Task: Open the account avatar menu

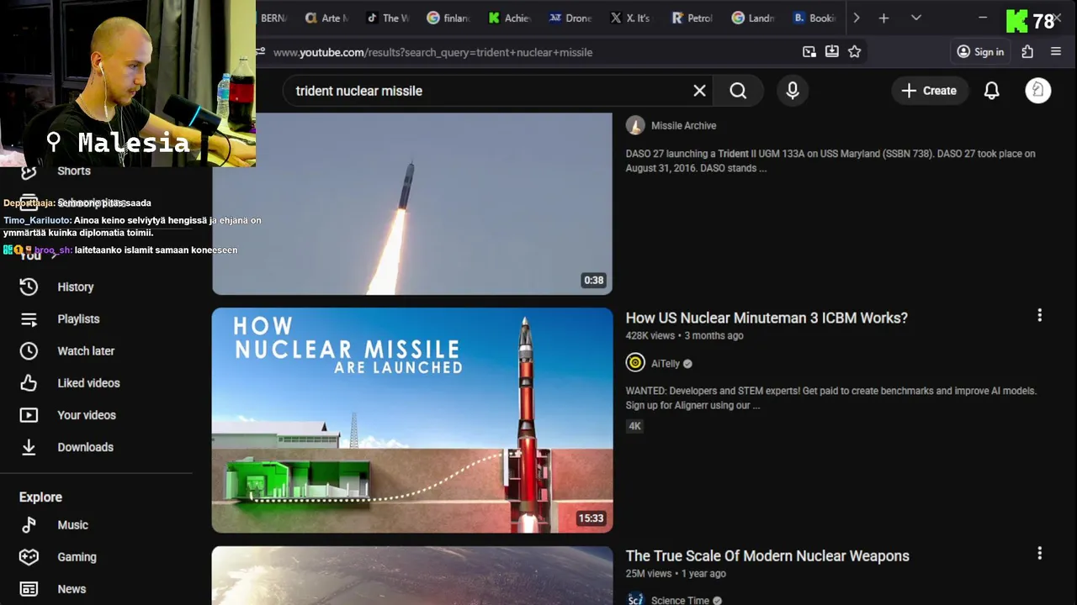Action: [1038, 91]
